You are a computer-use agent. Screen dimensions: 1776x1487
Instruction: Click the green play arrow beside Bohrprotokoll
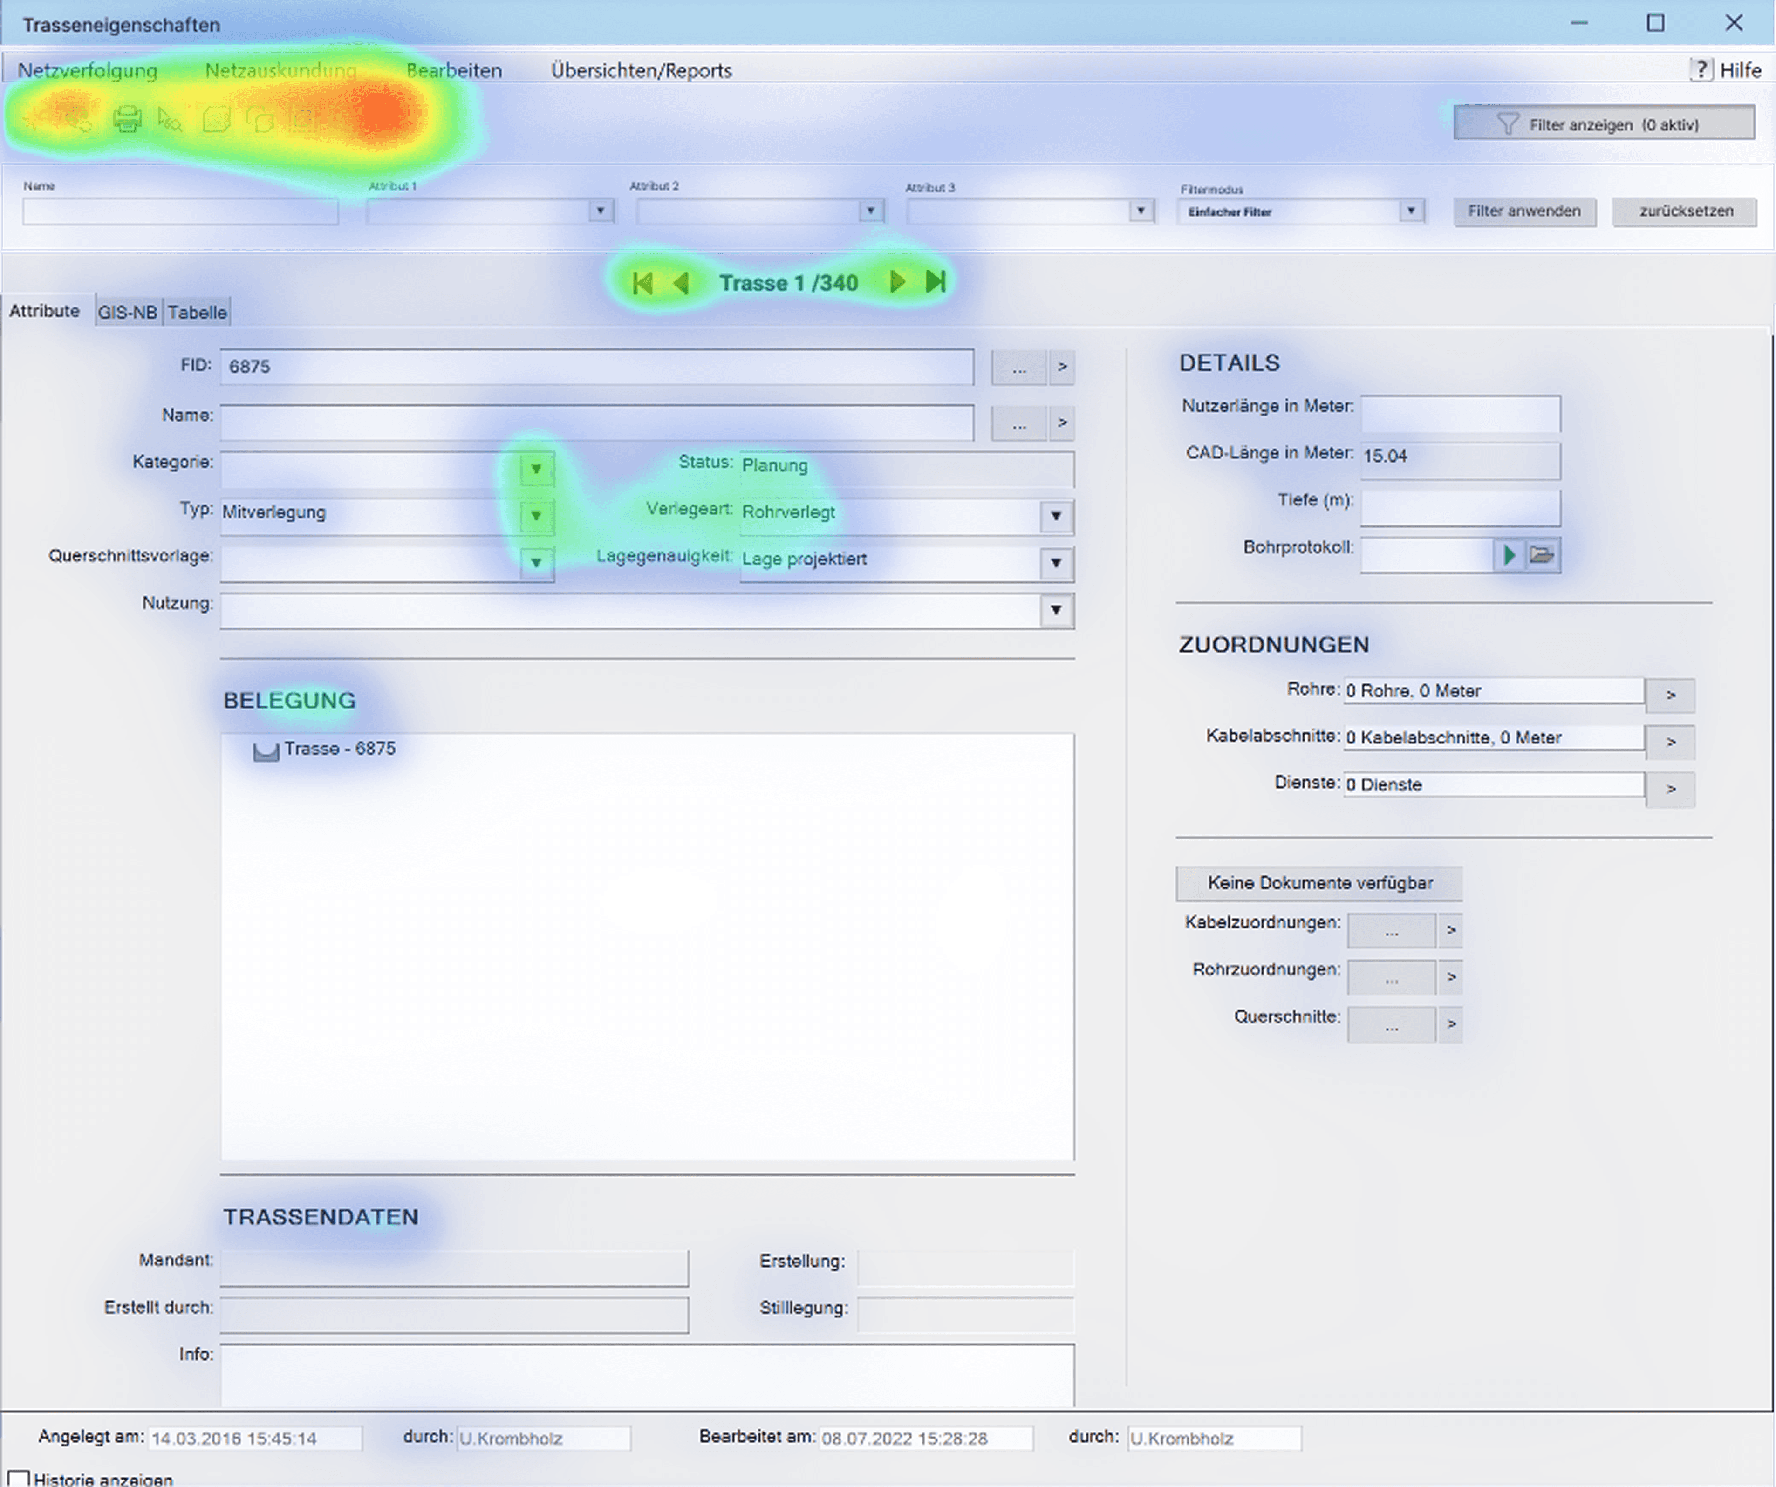point(1509,555)
